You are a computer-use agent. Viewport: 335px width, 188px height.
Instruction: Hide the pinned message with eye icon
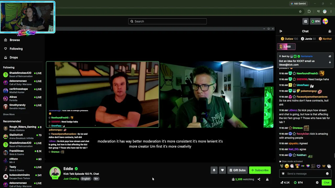pos(330,56)
